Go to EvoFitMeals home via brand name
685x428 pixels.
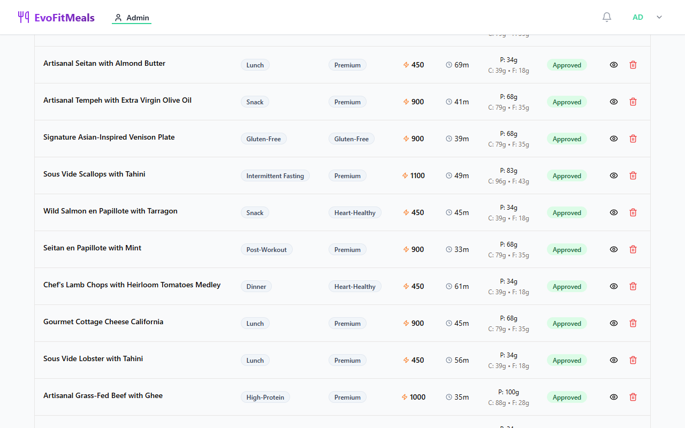point(64,18)
